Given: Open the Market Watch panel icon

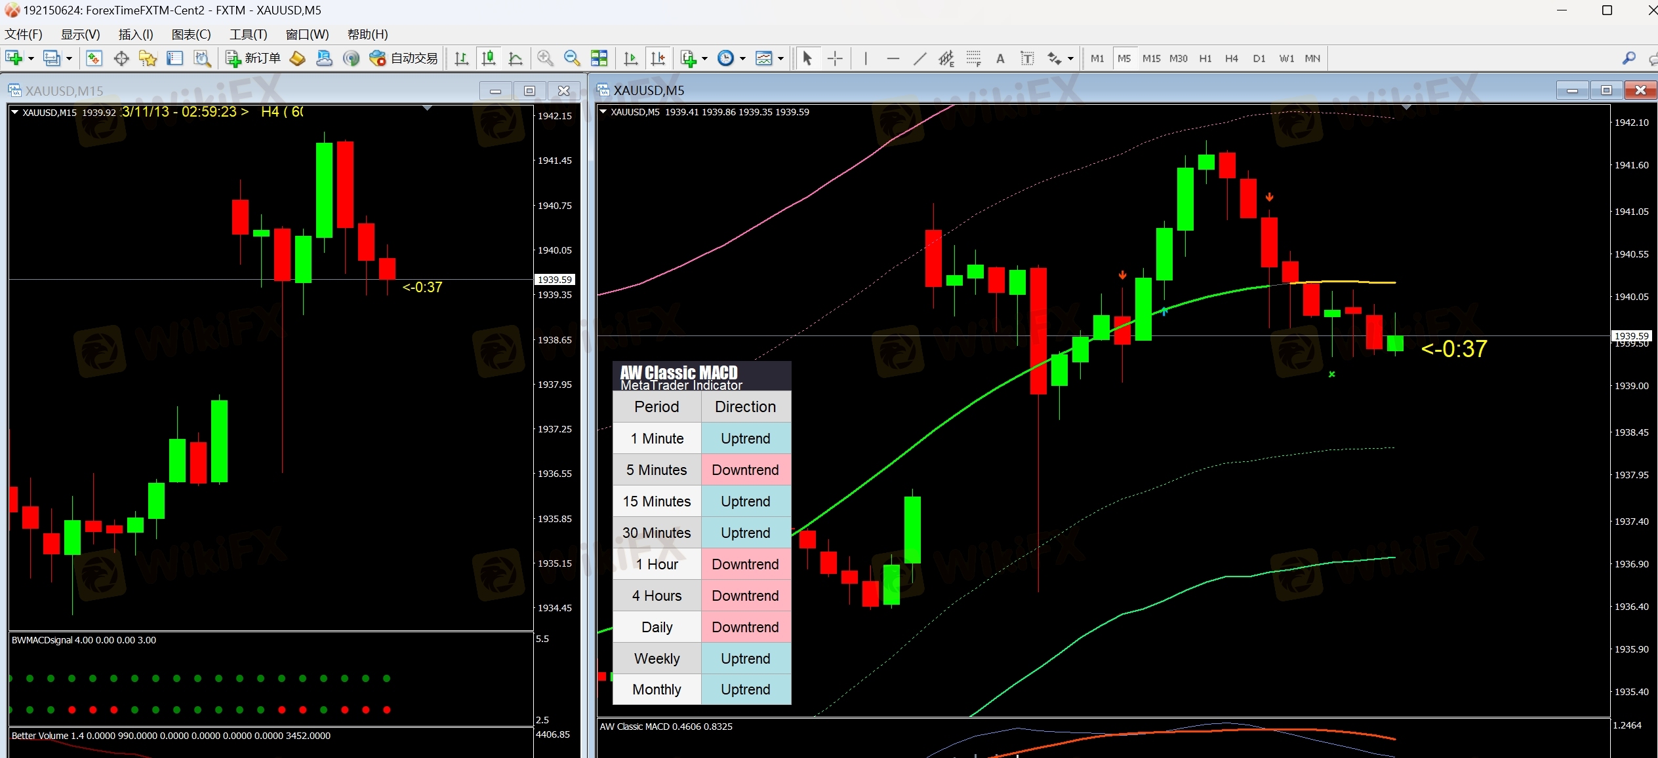Looking at the screenshot, I should point(94,58).
